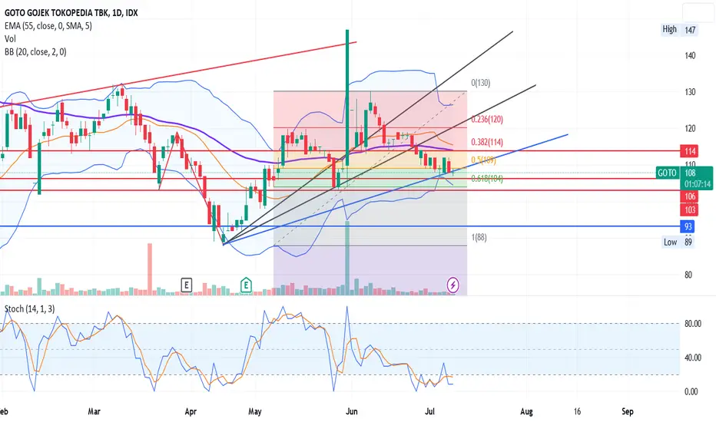This screenshot has height=422, width=716.
Task: Click the Sep label on time axis
Action: pos(628,411)
